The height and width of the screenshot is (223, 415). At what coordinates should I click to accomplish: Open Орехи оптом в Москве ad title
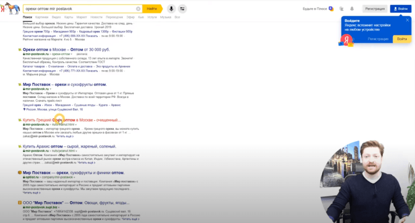[x=66, y=49]
